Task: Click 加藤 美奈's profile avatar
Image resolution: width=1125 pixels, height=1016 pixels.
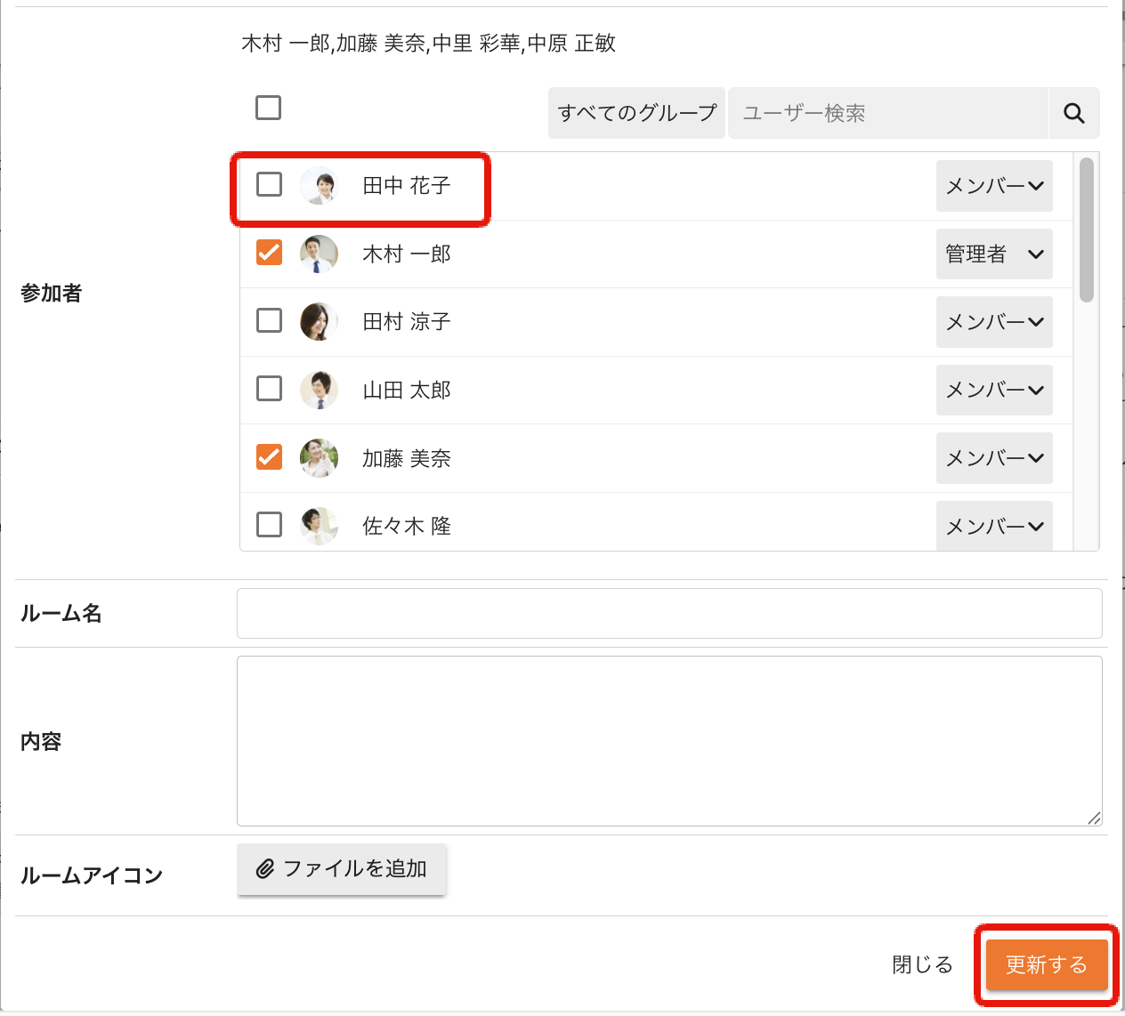Action: (x=319, y=457)
